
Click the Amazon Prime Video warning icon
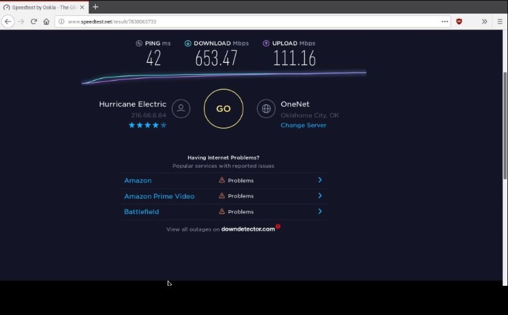click(x=222, y=196)
